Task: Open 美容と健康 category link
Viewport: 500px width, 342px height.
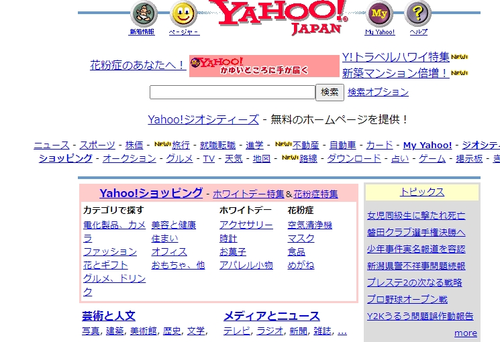Action: (174, 225)
